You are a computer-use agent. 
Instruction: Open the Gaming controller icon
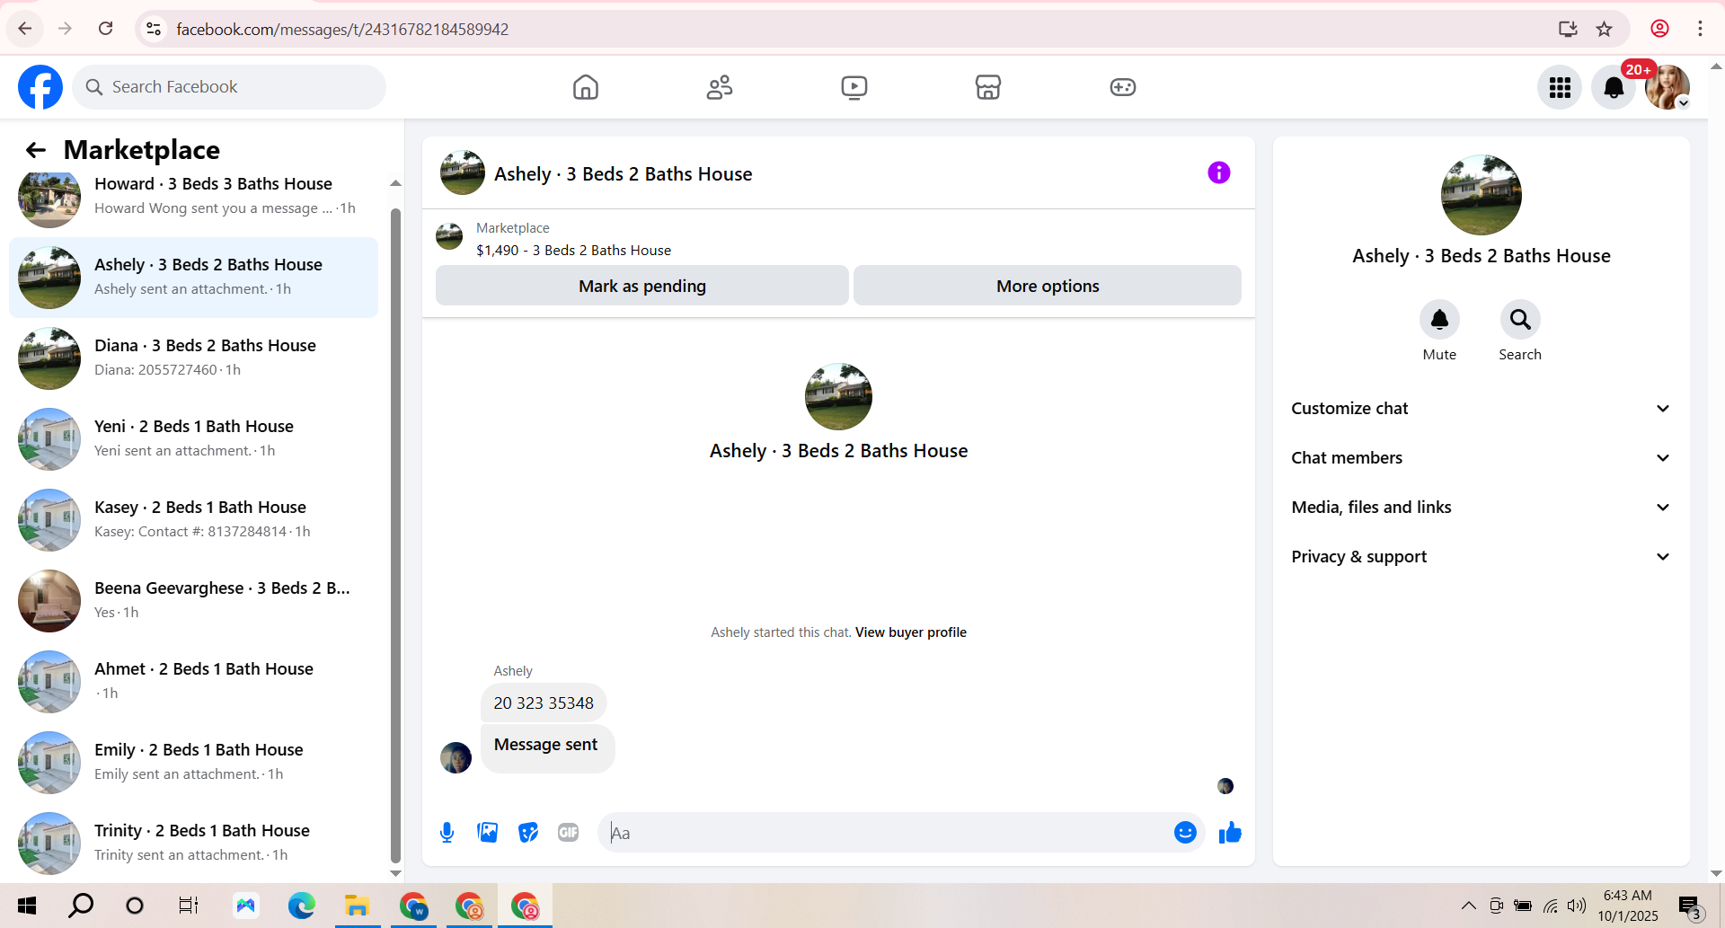[1123, 87]
